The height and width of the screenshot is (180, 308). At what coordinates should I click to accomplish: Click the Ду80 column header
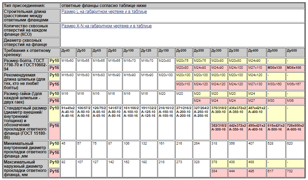[114, 52]
